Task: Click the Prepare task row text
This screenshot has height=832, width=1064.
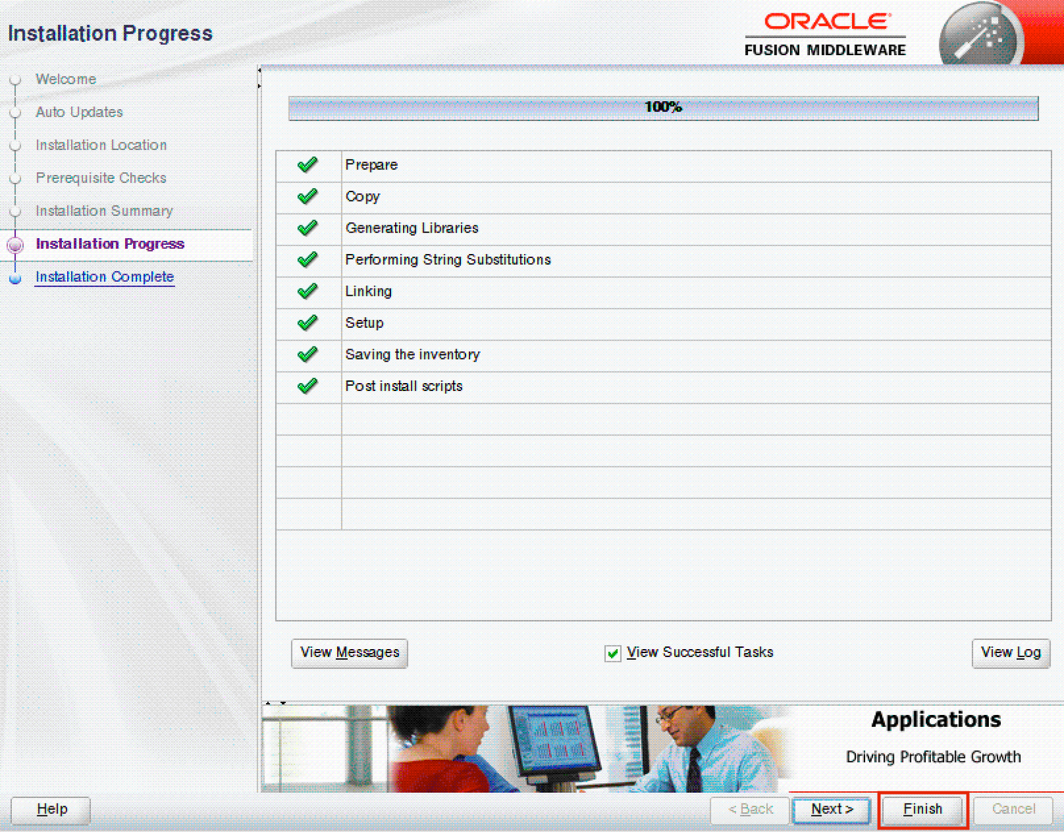Action: (371, 165)
